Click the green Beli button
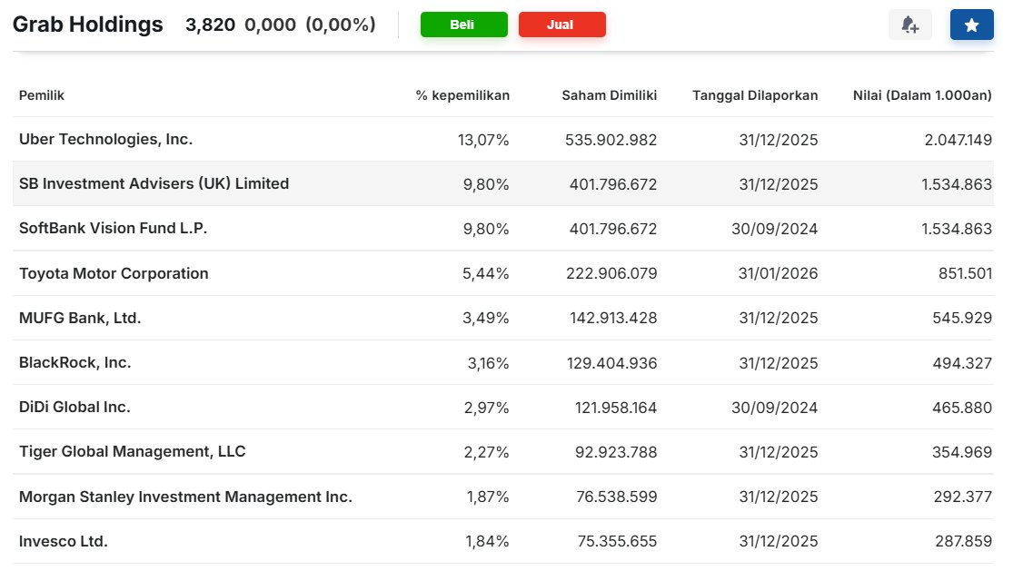The image size is (1013, 571). 464,25
